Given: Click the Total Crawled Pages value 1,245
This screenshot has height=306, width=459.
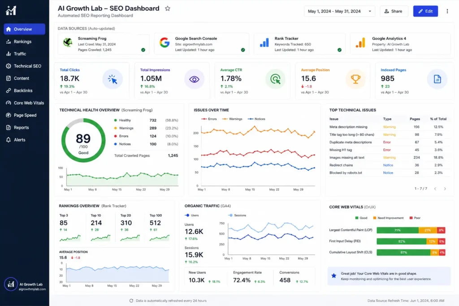Looking at the screenshot, I should tap(173, 155).
